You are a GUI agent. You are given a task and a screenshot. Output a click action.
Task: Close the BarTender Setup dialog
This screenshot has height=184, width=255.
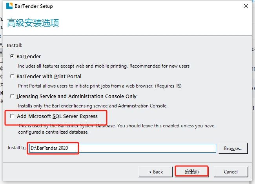[246, 6]
